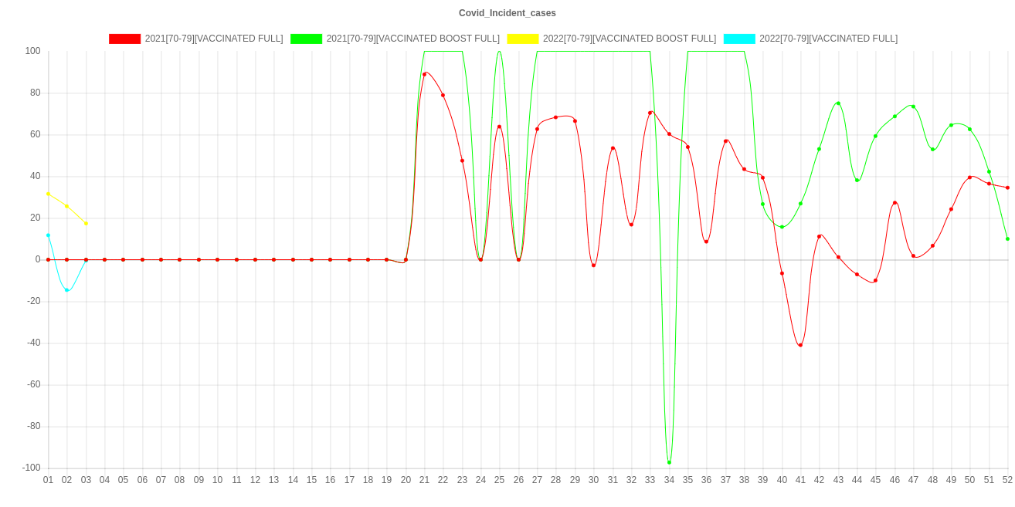
Task: Click the red data point at week 46
Action: pyautogui.click(x=894, y=203)
